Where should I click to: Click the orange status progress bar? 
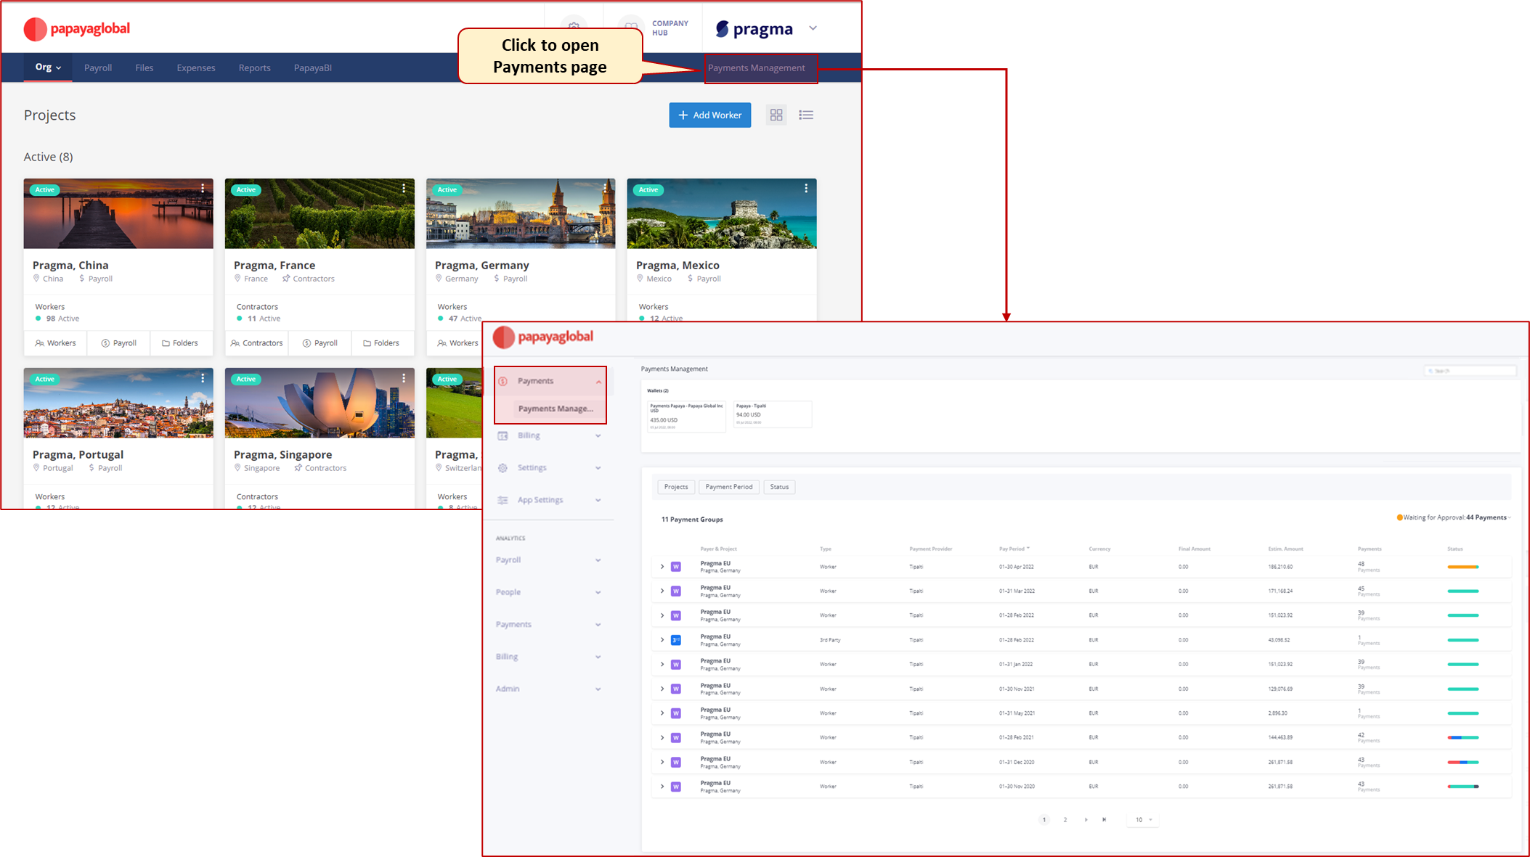click(x=1463, y=566)
